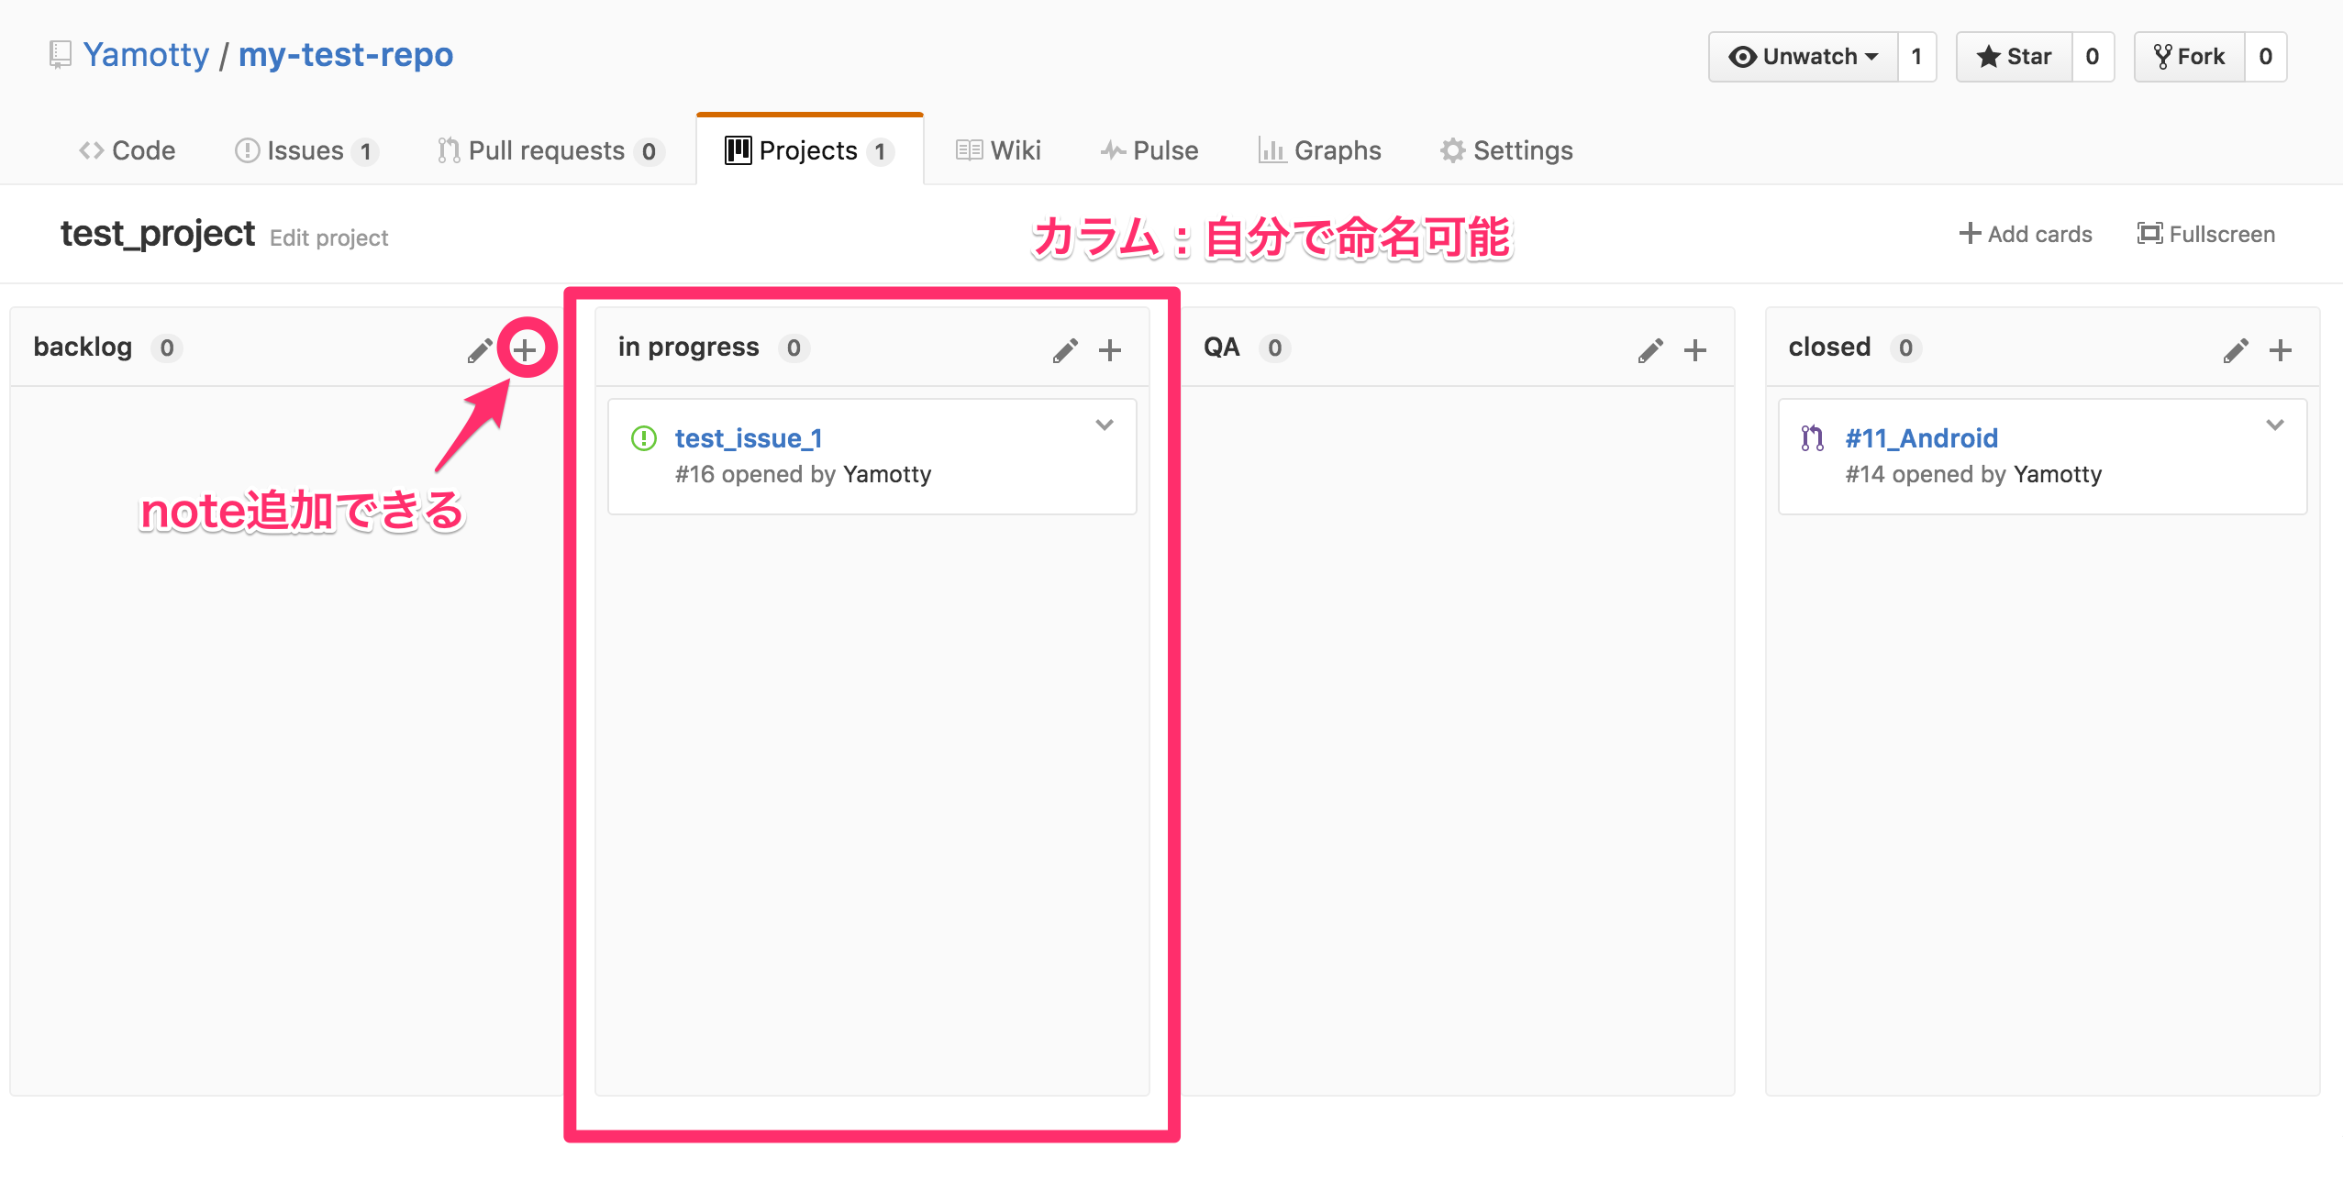This screenshot has height=1181, width=2343.
Task: Edit the closed column name
Action: coord(2235,349)
